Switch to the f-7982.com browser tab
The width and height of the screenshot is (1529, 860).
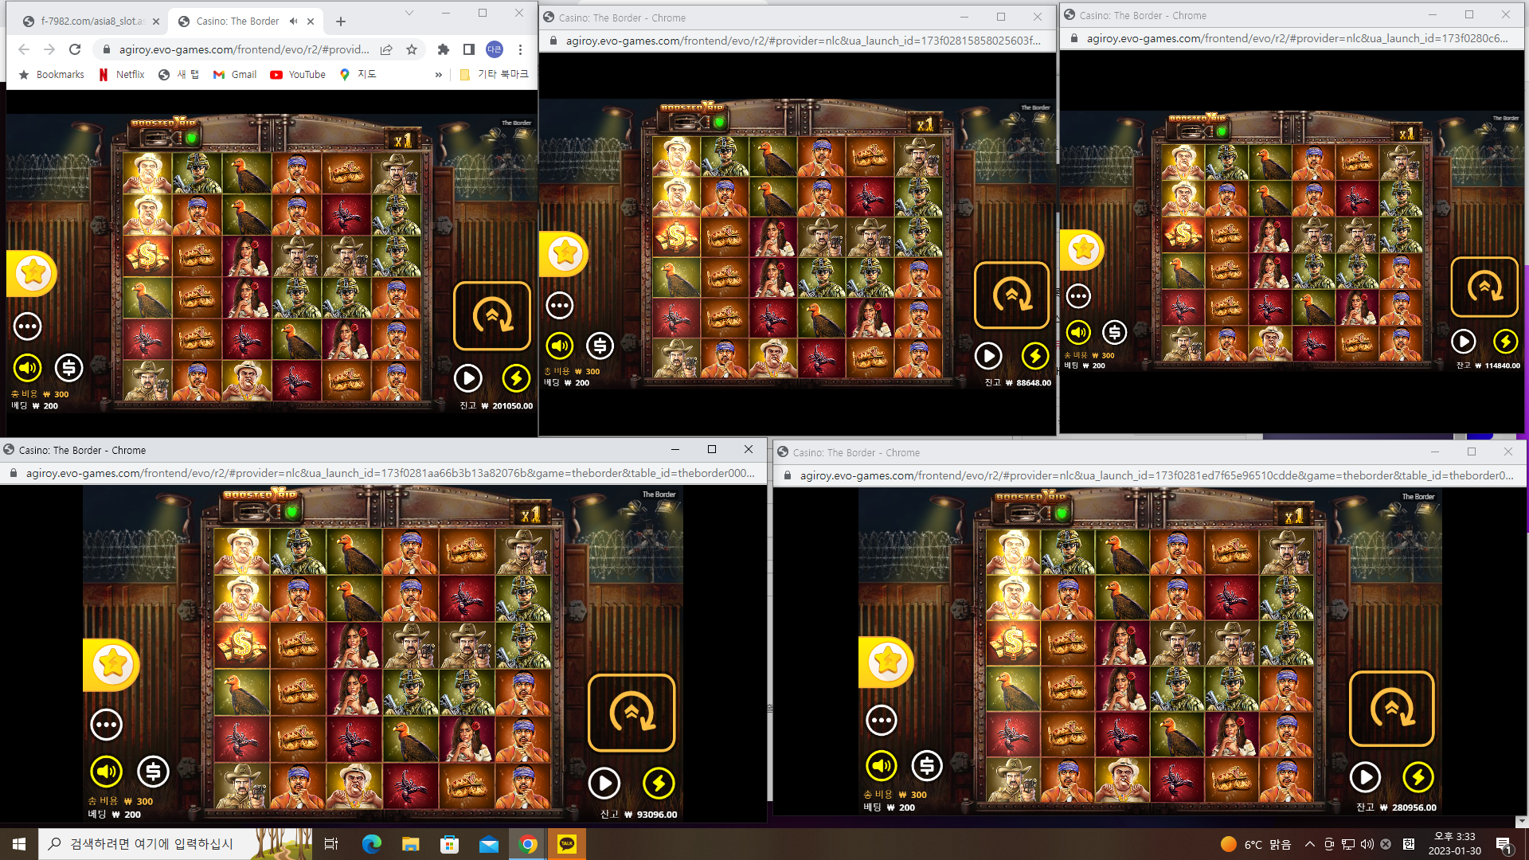pos(92,21)
